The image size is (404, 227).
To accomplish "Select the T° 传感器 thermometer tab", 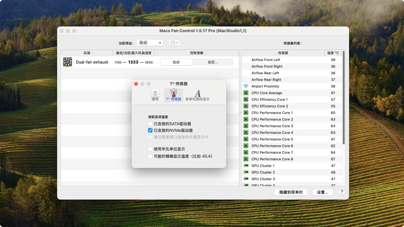I will click(x=174, y=95).
